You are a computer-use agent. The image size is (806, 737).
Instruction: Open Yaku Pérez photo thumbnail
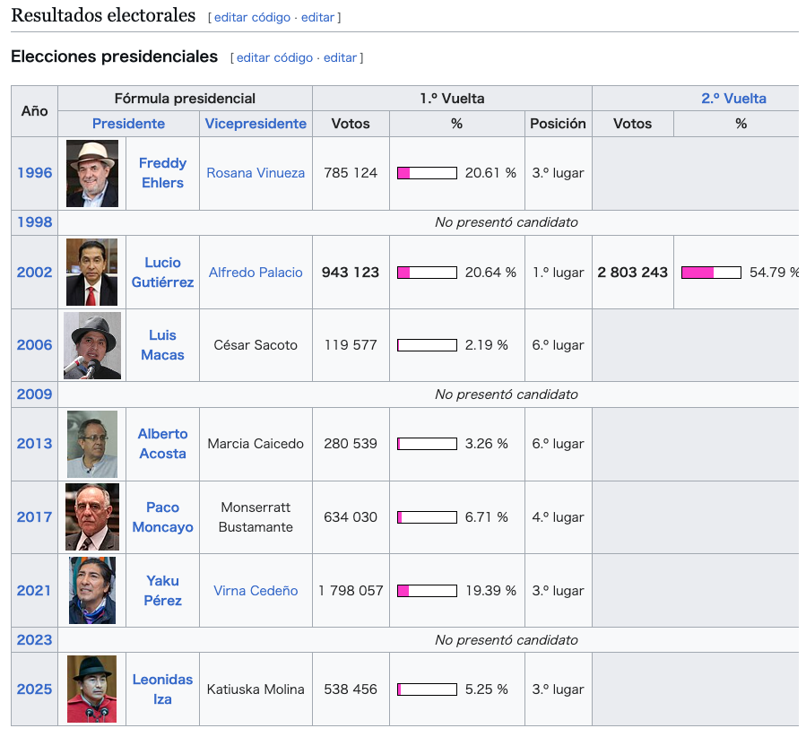92,591
